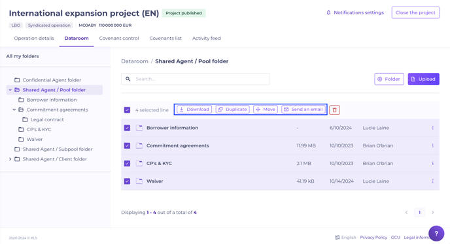Expand the Shared Agent / Client folder
Screen dimensions: 450x244
pos(10,159)
